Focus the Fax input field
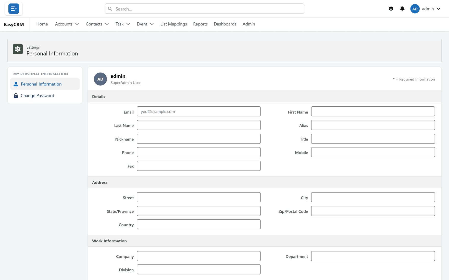This screenshot has height=280, width=449. coord(199,166)
